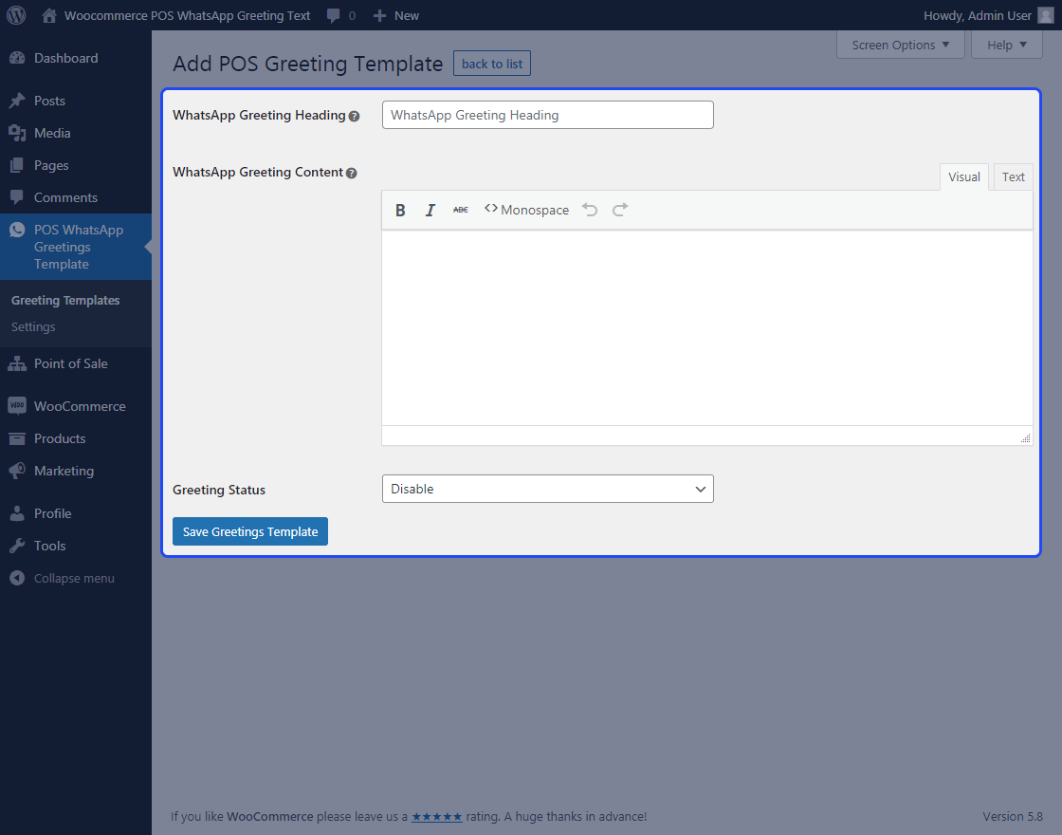The image size is (1062, 835).
Task: Click the plus New icon
Action: pos(380,15)
